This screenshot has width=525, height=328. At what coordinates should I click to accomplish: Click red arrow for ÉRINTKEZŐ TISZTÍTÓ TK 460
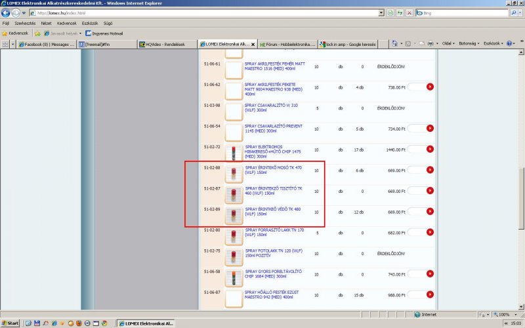coord(430,191)
